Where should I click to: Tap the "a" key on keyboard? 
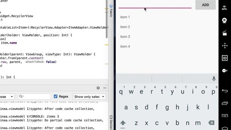pyautogui.click(x=126, y=107)
